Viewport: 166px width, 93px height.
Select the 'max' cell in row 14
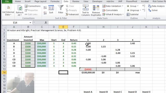pos(133,73)
